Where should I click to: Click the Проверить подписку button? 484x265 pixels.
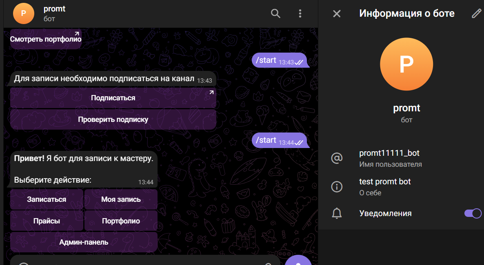(x=113, y=119)
